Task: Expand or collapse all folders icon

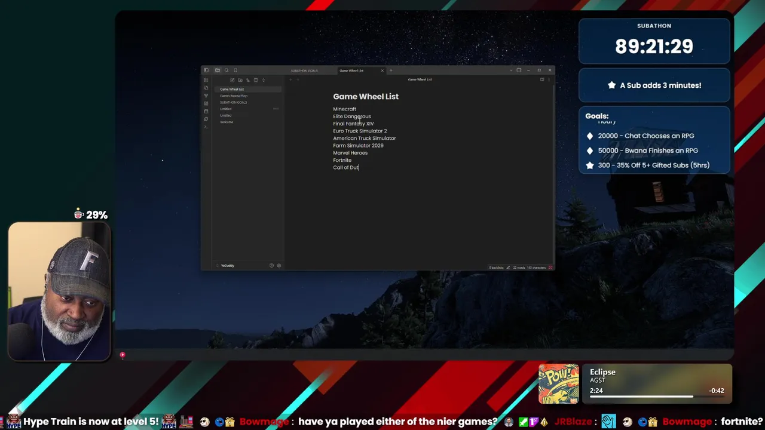Action: point(264,80)
